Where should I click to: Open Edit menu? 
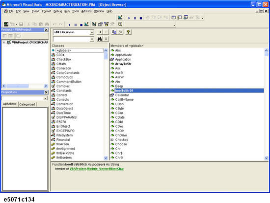[x=18, y=11]
